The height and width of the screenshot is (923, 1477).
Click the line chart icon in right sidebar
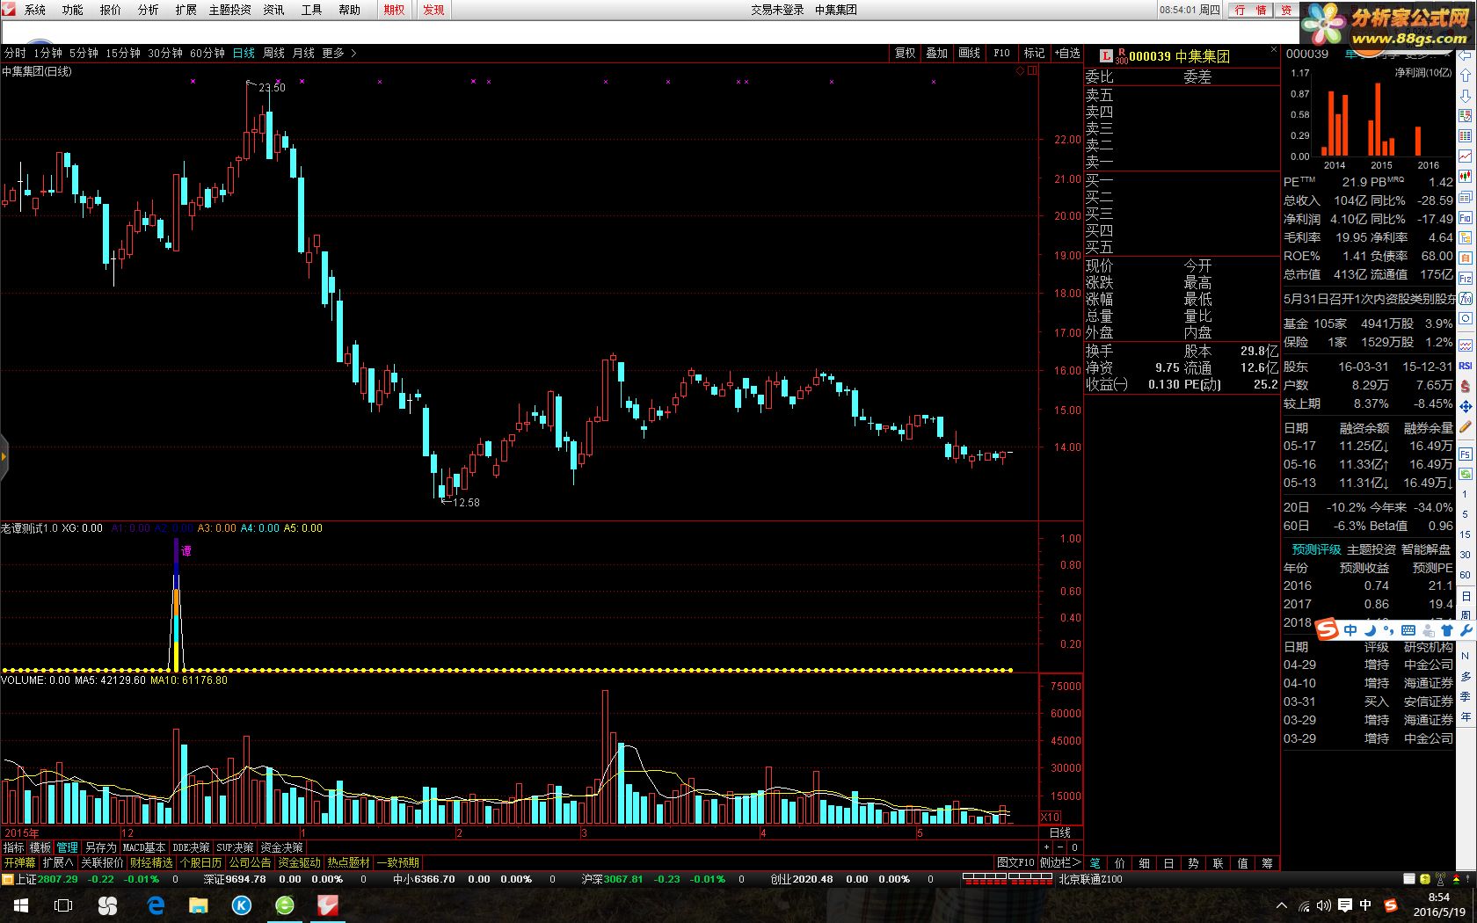tap(1466, 156)
